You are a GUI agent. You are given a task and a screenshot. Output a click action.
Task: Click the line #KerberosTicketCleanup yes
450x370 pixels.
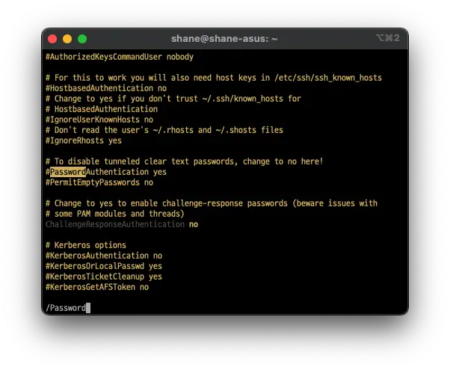pyautogui.click(x=104, y=277)
